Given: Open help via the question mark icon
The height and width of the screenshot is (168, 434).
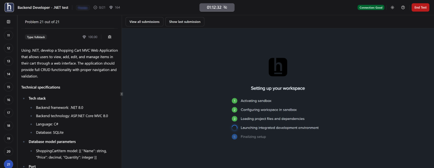Looking at the screenshot, I should 403,8.
